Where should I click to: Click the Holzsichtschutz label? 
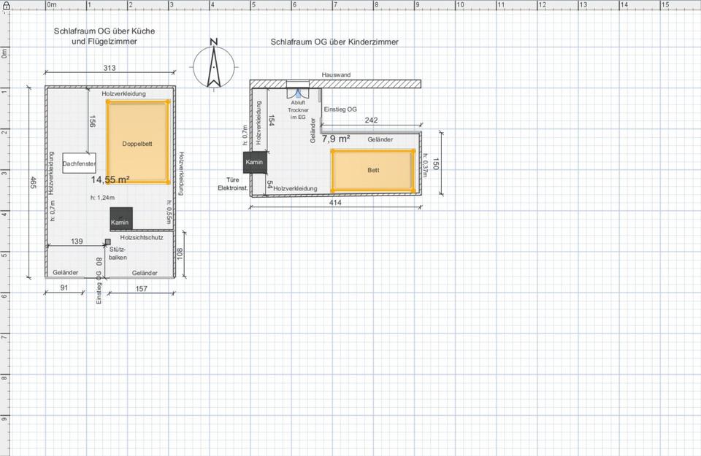pyautogui.click(x=141, y=237)
